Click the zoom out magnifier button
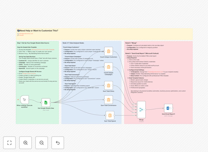Screen dimensions: 208x152 pyautogui.click(x=41, y=143)
